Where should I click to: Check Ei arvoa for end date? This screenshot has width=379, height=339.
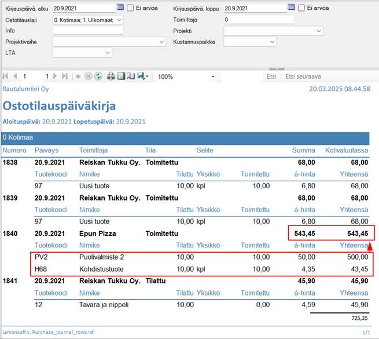301,8
